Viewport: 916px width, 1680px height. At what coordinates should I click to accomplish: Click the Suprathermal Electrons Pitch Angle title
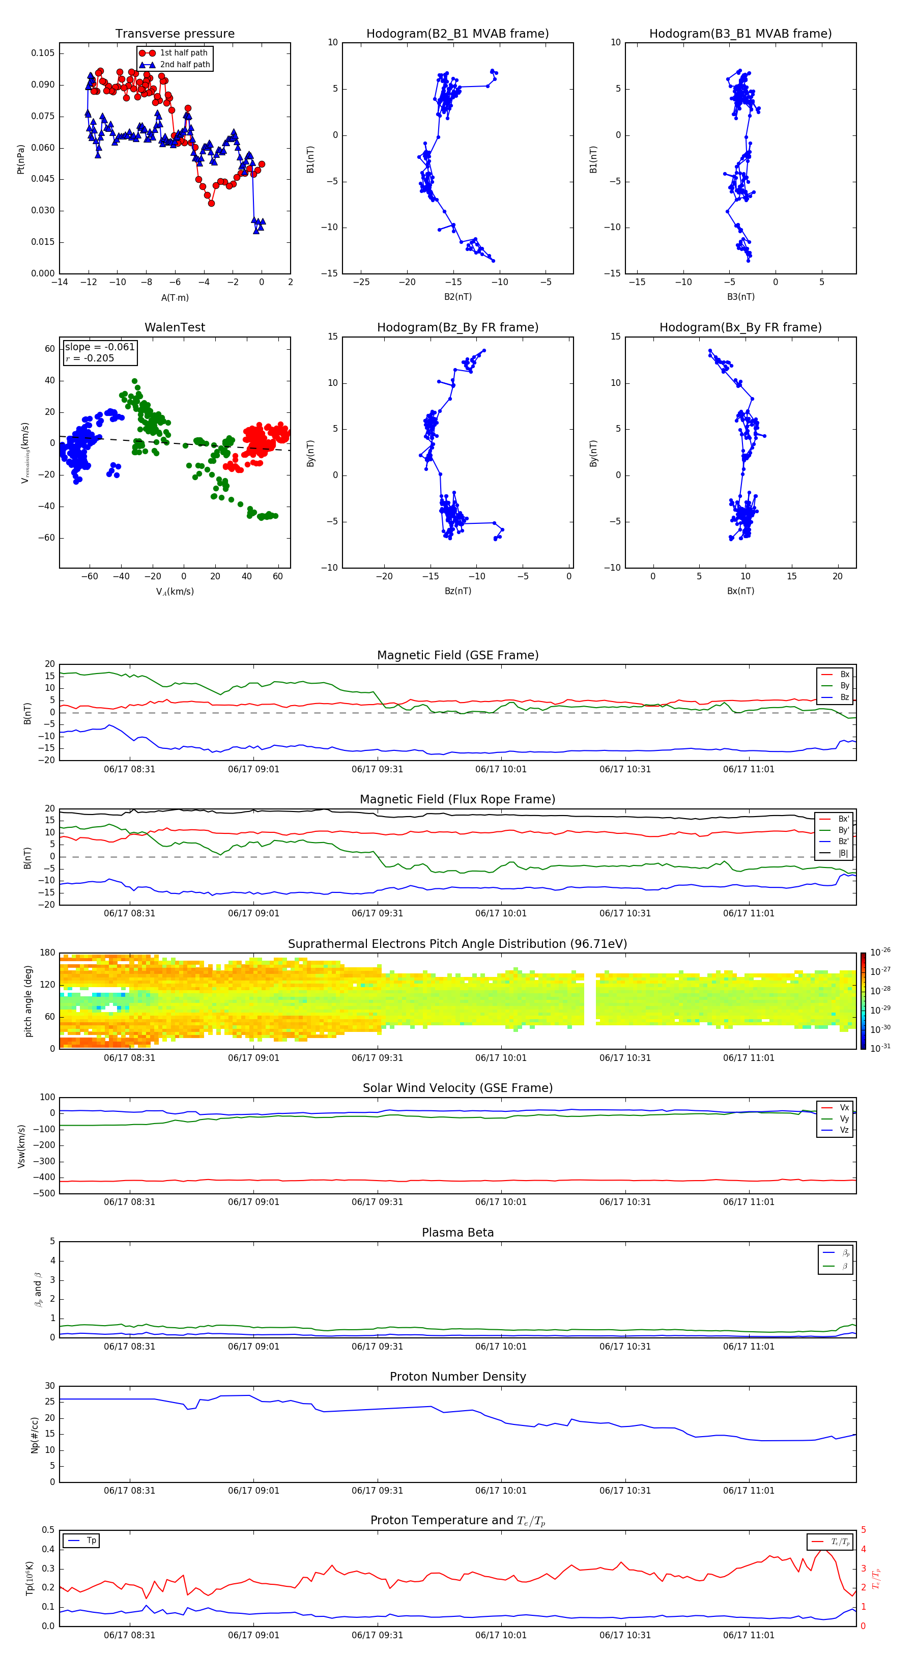pyautogui.click(x=457, y=944)
